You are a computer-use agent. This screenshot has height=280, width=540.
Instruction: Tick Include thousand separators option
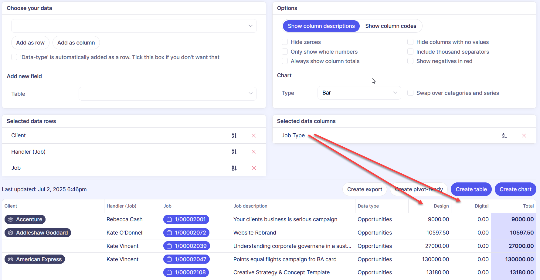(x=410, y=52)
